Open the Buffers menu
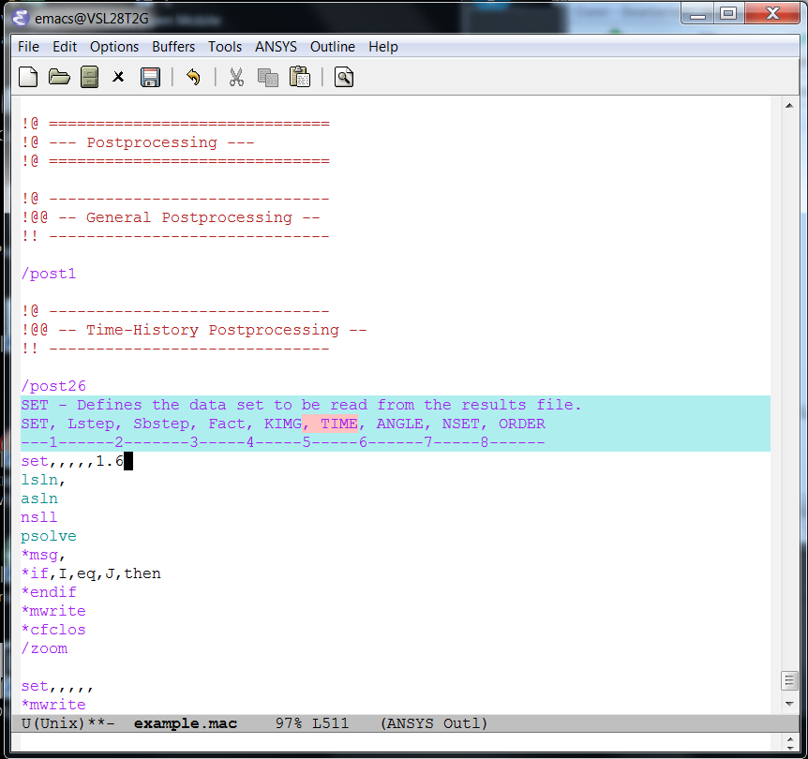The height and width of the screenshot is (759, 808). click(x=173, y=47)
